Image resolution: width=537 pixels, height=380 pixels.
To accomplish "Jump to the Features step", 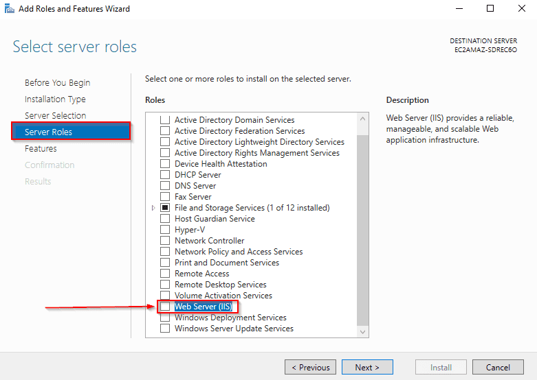I will coord(41,149).
